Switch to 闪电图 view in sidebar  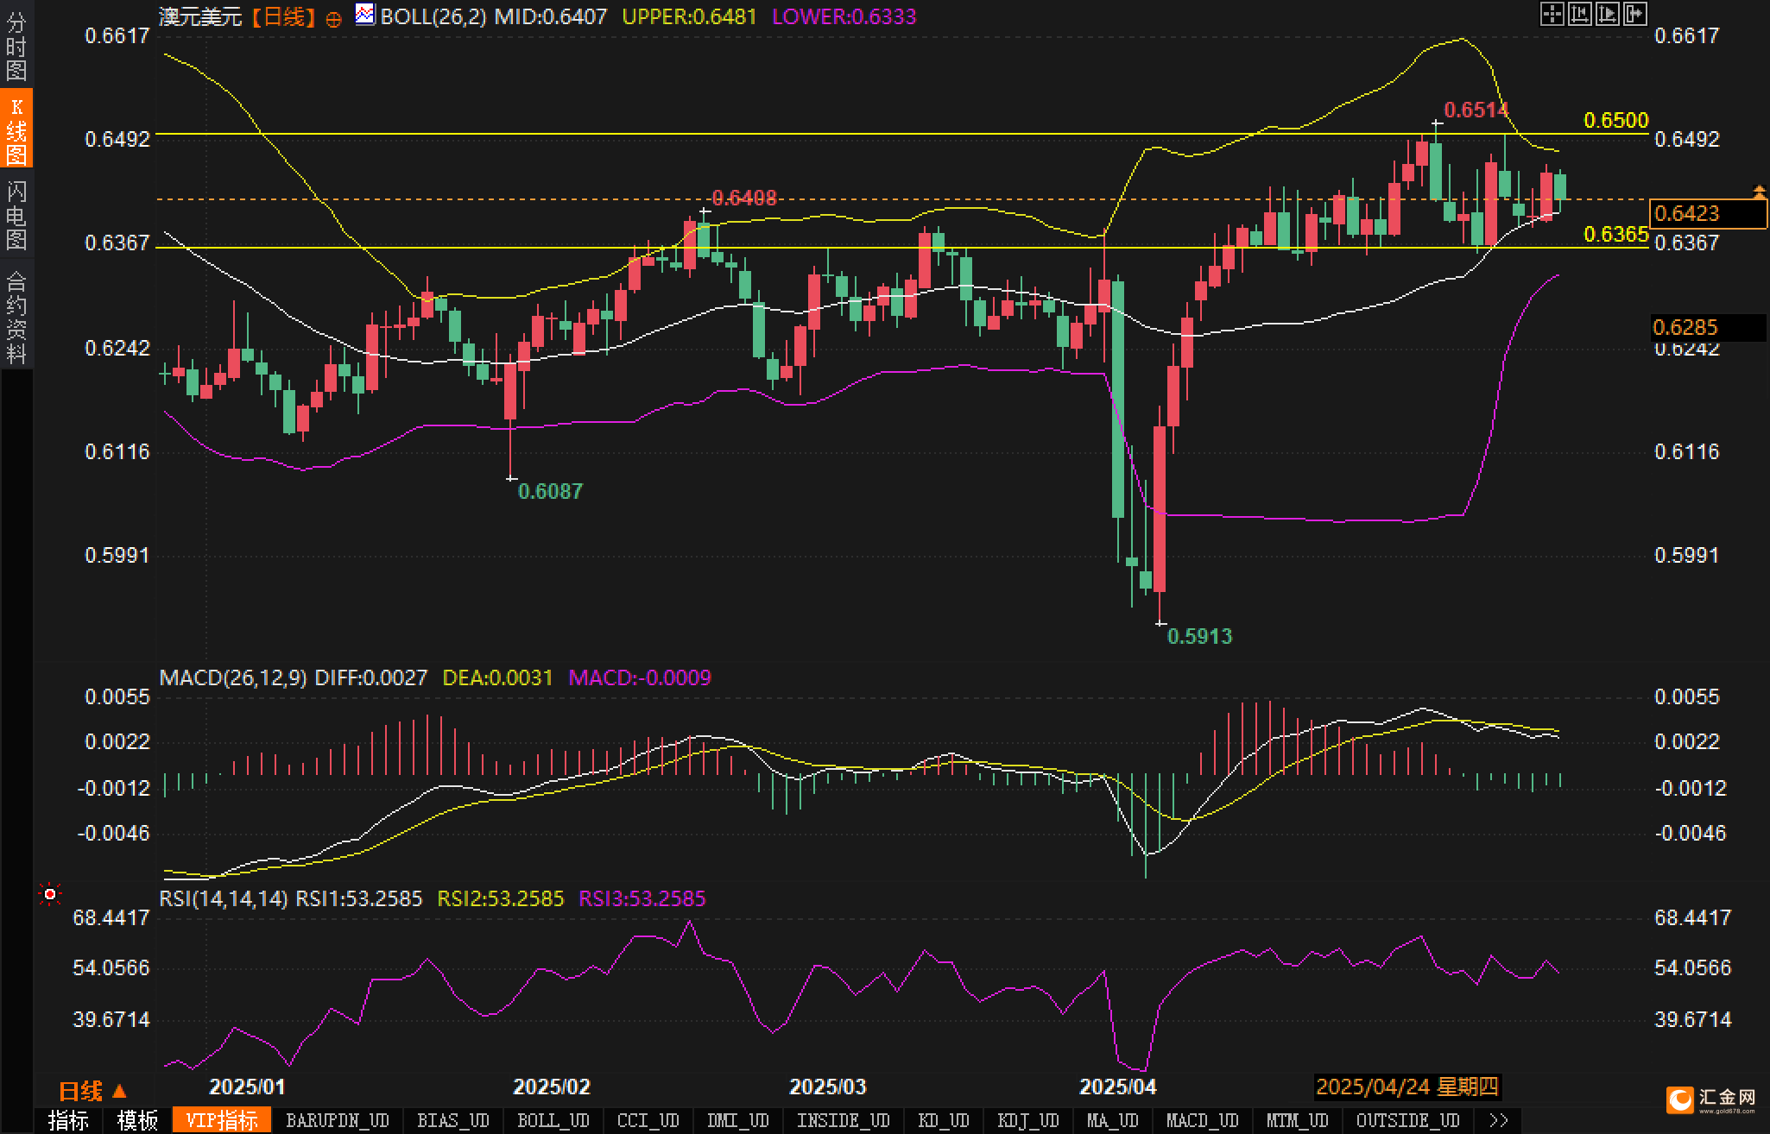tap(16, 214)
